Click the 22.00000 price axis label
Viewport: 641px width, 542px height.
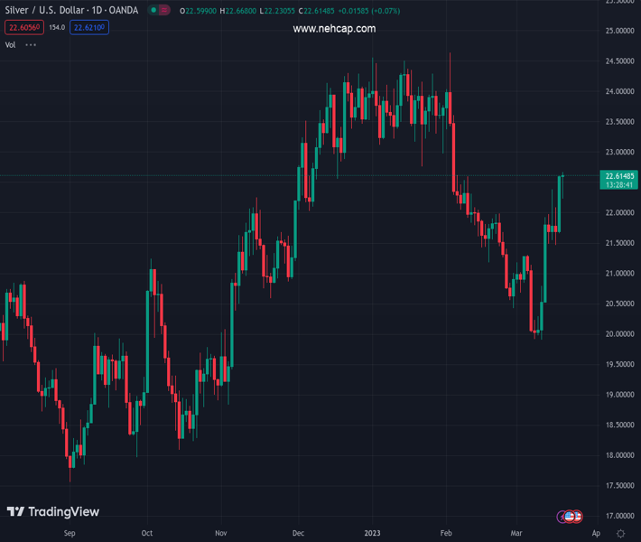(x=619, y=212)
